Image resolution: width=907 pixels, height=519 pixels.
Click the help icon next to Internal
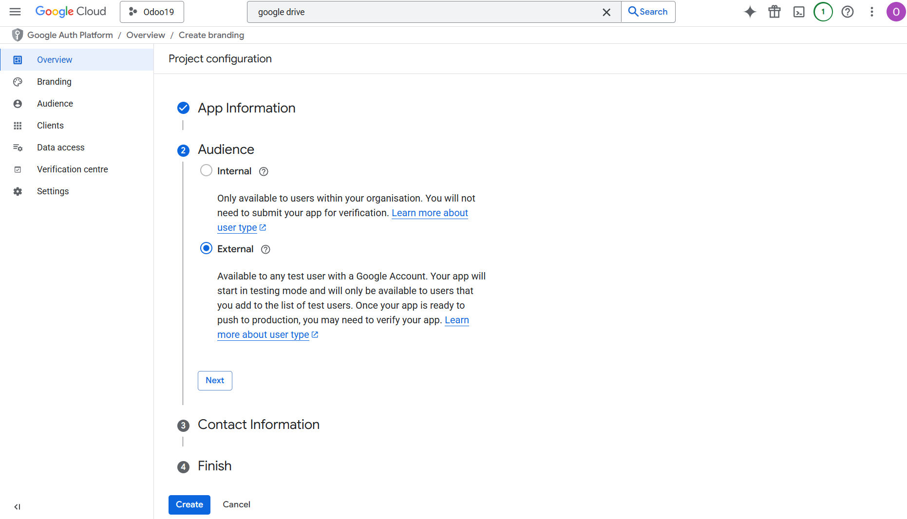pyautogui.click(x=264, y=171)
